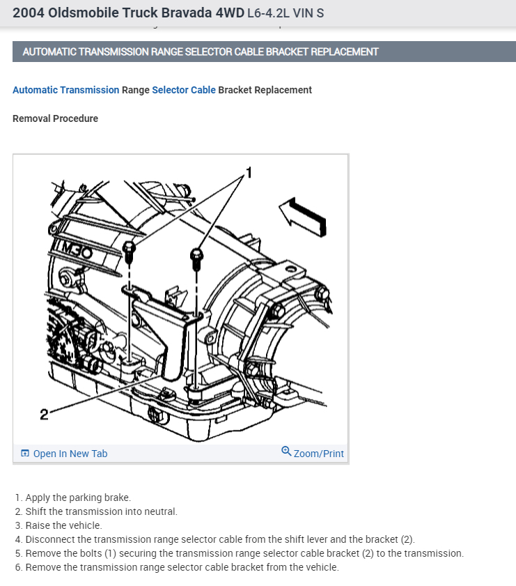Image resolution: width=516 pixels, height=586 pixels.
Task: Click the magnifier icon beside Zoom/Print
Action: 286,451
